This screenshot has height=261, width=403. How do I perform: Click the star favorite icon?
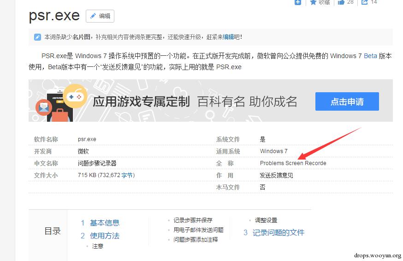[313, 2]
